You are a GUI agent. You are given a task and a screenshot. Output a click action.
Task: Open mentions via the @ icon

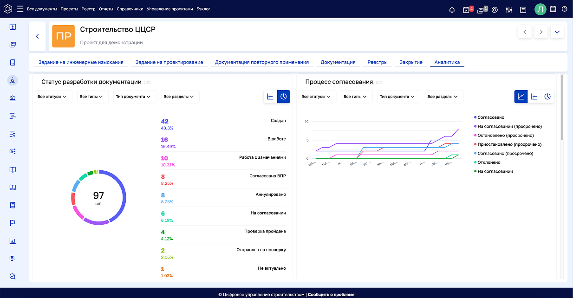495,8
